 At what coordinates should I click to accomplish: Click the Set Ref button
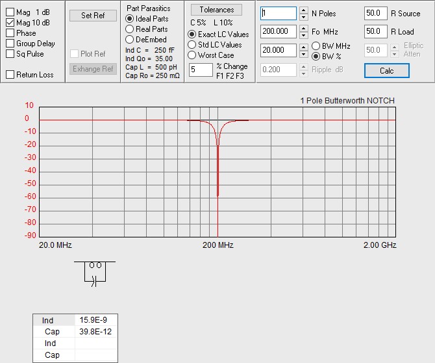click(93, 16)
